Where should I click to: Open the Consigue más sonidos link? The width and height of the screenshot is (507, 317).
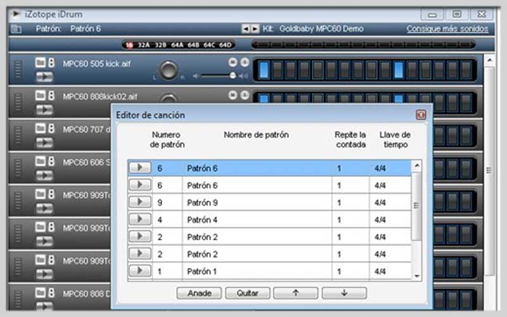[x=447, y=29]
